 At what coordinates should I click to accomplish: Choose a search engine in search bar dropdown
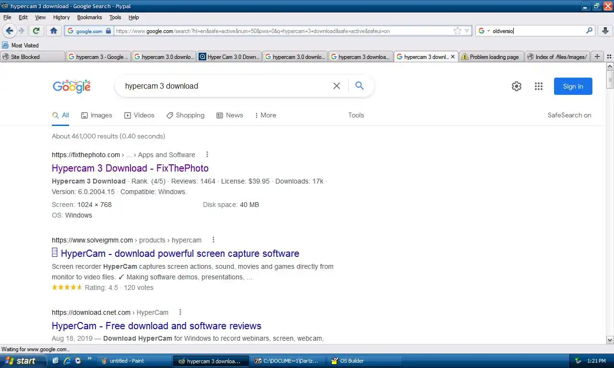(x=484, y=31)
